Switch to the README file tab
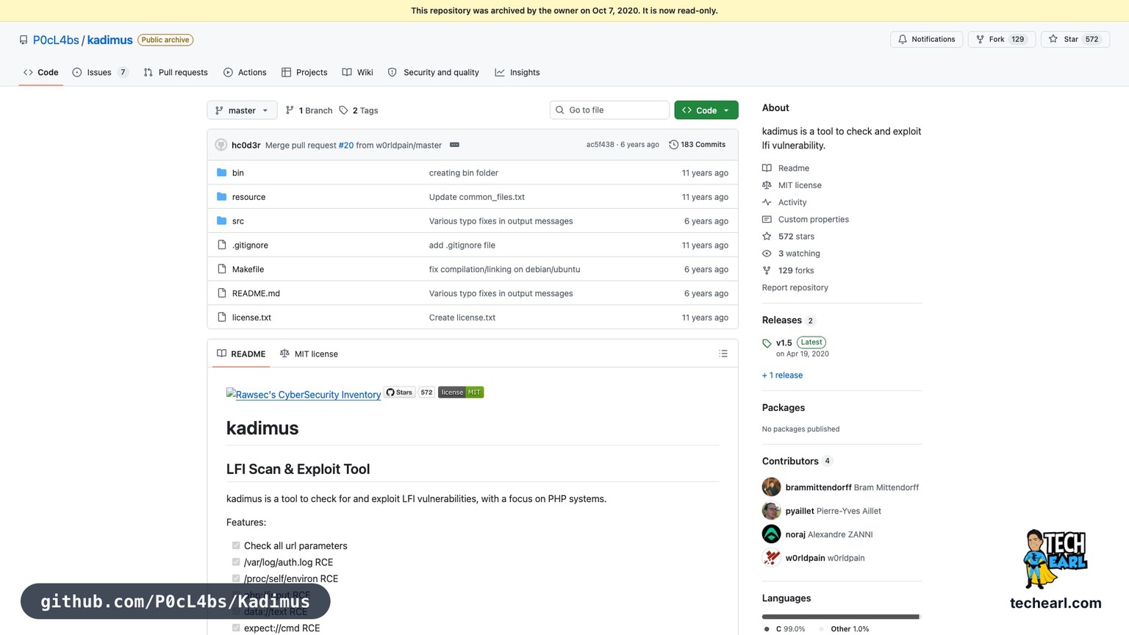Viewport: 1129px width, 635px height. pos(241,354)
